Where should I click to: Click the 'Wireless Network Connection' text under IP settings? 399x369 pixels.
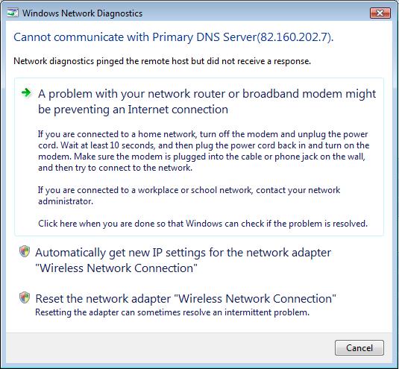pyautogui.click(x=116, y=268)
